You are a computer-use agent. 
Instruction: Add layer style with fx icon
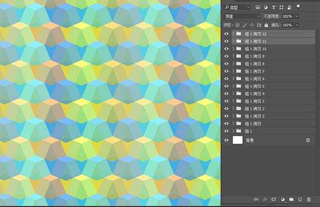[265, 199]
